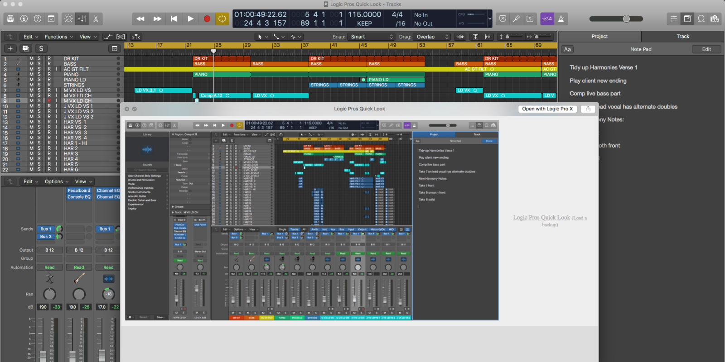Viewport: 725px width, 362px height.
Task: Open the View menu in Tracks area
Action: click(x=88, y=37)
